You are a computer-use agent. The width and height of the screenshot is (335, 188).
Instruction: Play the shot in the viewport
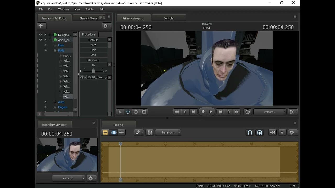click(211, 112)
